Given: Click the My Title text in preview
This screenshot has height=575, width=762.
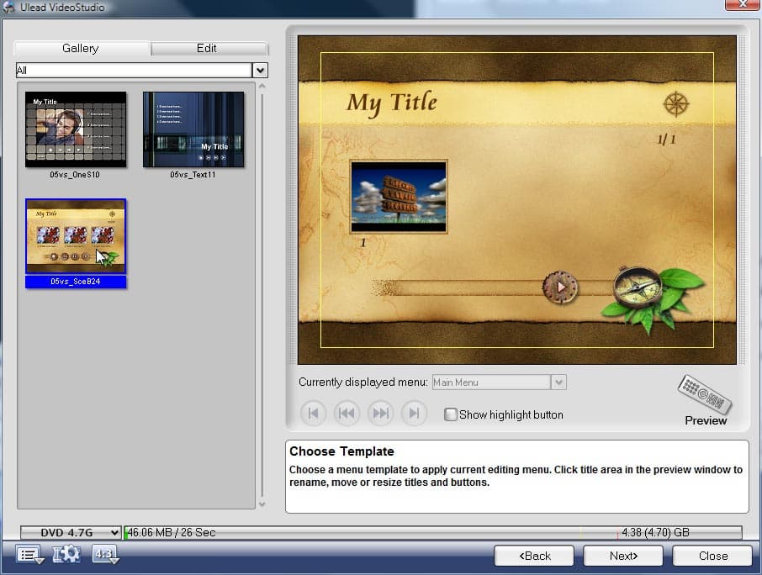Looking at the screenshot, I should tap(392, 103).
